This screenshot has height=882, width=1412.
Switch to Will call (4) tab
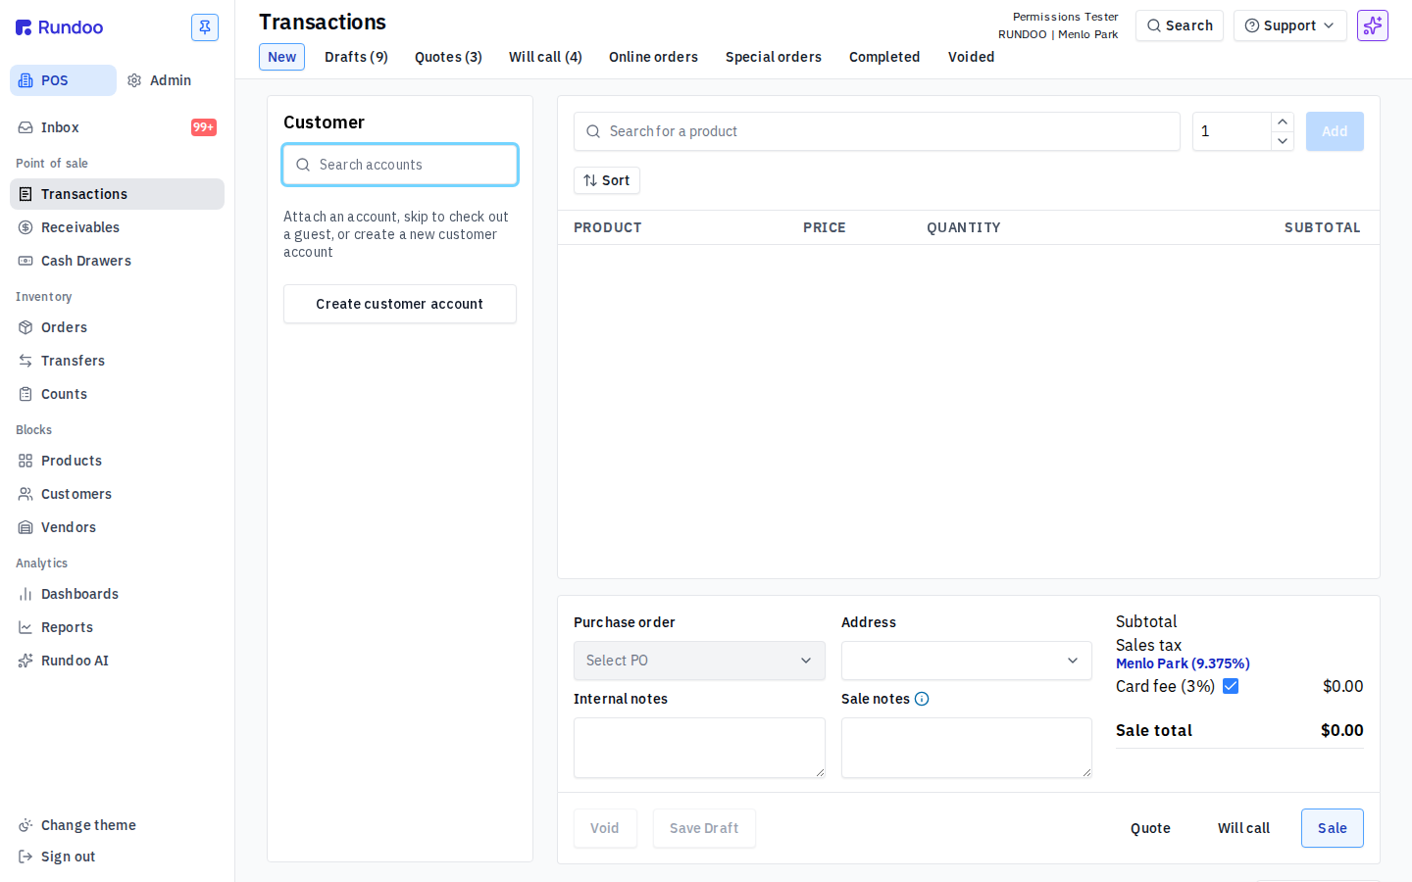(545, 57)
